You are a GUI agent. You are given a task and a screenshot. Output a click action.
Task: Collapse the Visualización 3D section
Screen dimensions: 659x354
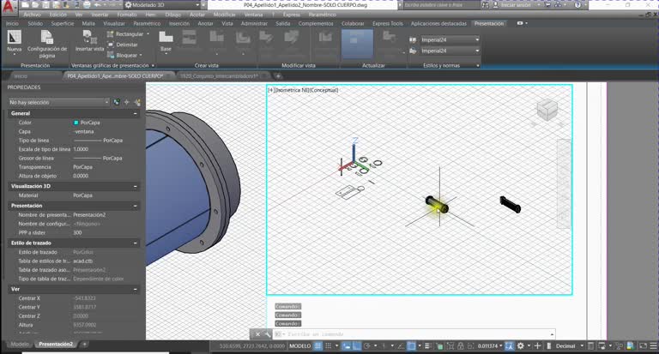click(136, 186)
